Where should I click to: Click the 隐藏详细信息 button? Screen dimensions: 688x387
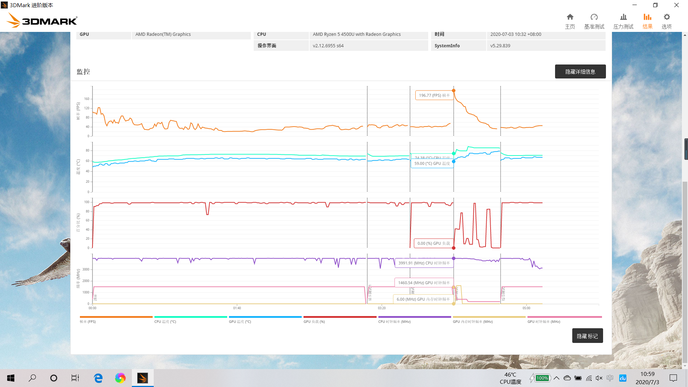[580, 72]
